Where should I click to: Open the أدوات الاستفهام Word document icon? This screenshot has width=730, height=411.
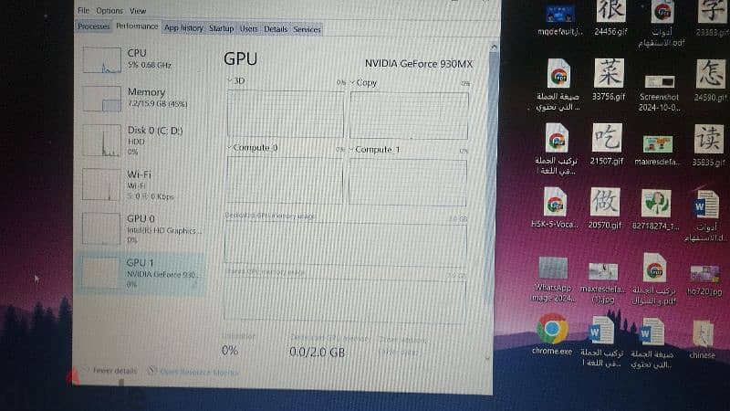point(705,216)
